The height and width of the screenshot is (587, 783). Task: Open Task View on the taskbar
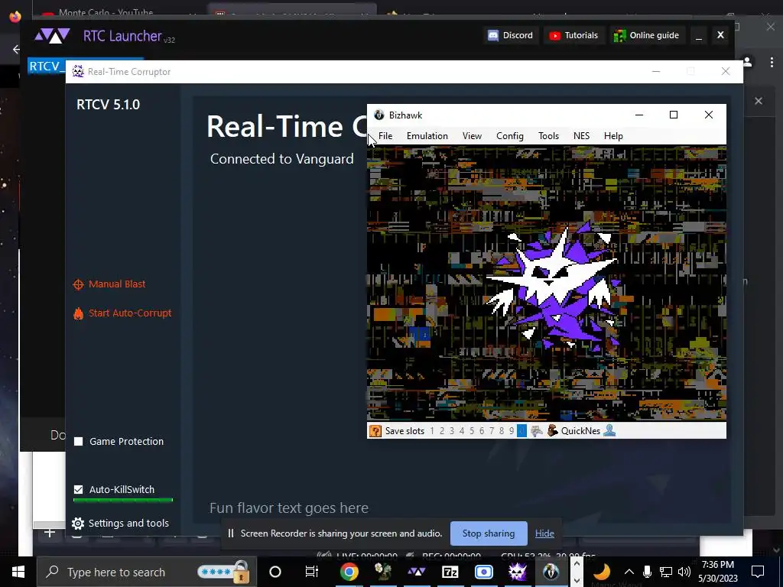312,572
